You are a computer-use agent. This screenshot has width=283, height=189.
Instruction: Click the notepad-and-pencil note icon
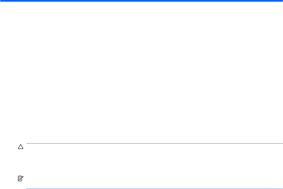pyautogui.click(x=21, y=178)
